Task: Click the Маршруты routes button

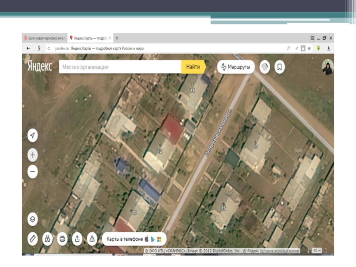Action: pyautogui.click(x=235, y=67)
